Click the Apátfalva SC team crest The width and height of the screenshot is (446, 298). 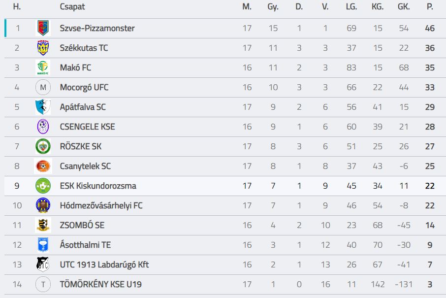(x=43, y=107)
